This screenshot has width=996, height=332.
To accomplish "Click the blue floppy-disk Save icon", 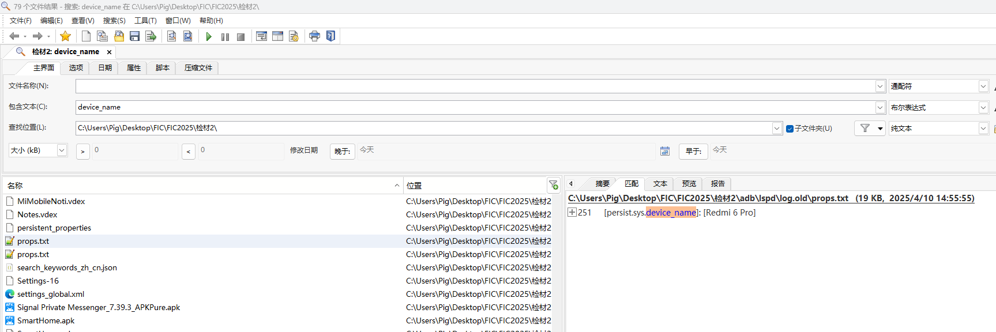I will click(x=134, y=36).
